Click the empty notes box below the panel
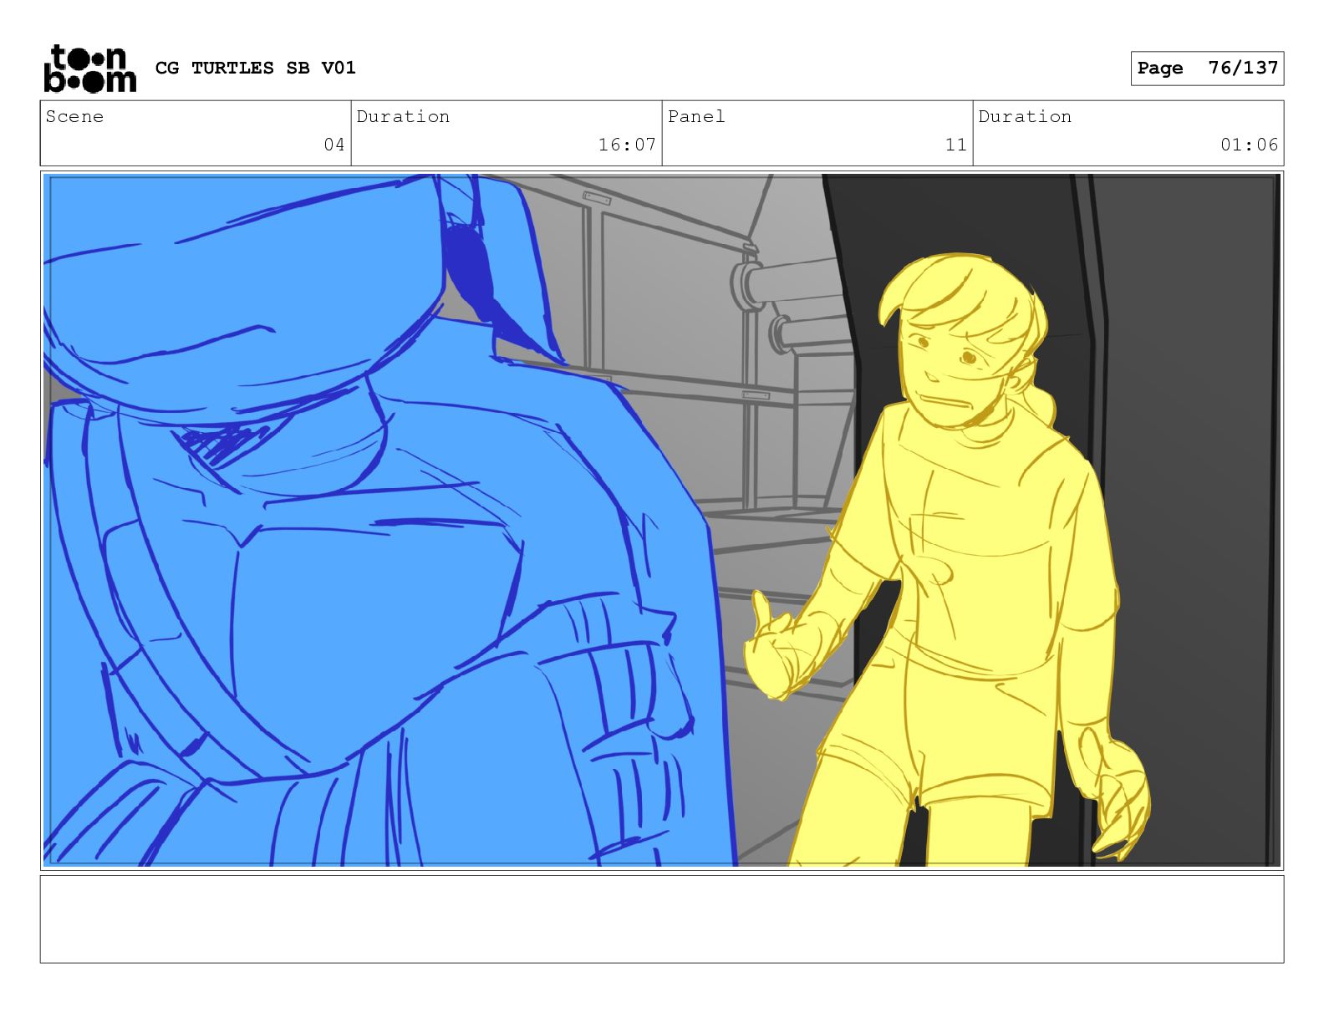Screen dimensions: 1324x1023 [x=662, y=919]
